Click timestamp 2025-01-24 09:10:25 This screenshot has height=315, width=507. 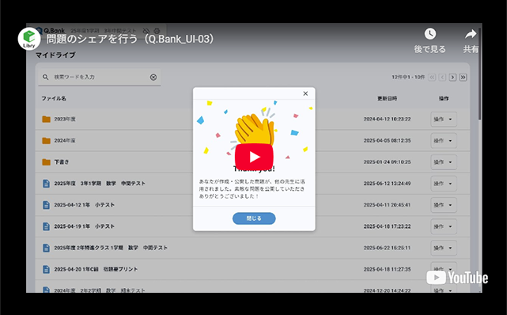(x=387, y=162)
